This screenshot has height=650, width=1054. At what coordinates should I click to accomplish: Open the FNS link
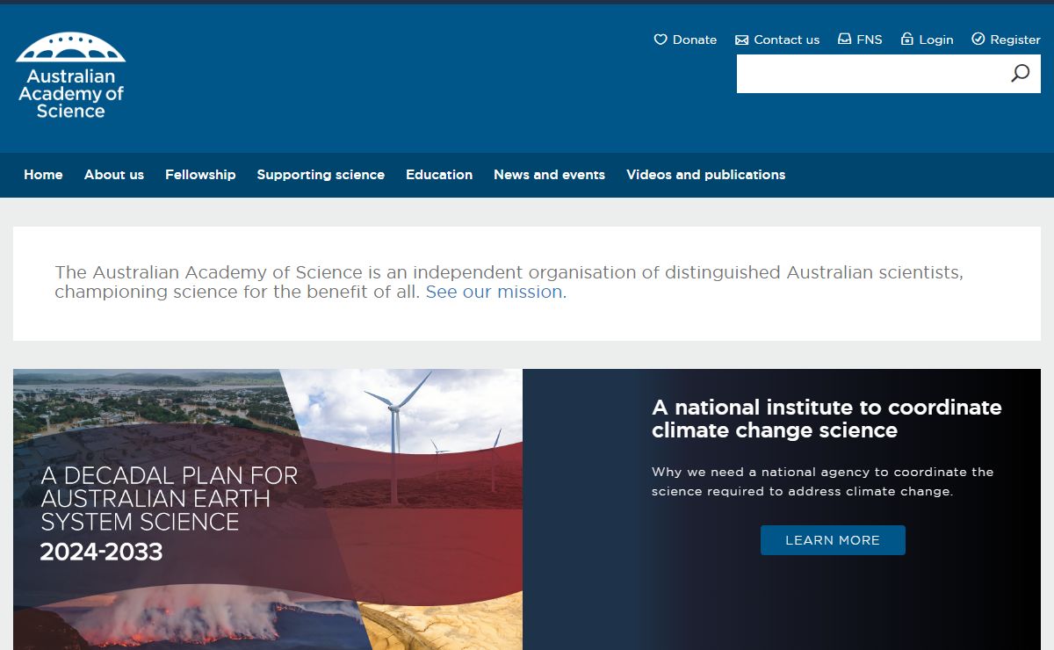(x=869, y=40)
